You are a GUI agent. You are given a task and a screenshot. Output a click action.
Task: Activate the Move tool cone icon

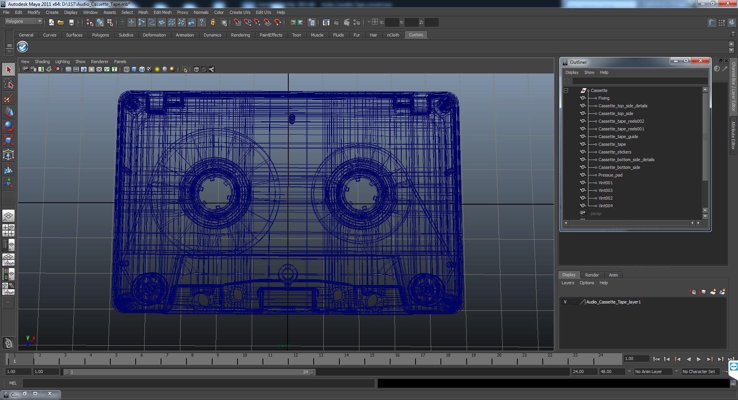tap(8, 112)
